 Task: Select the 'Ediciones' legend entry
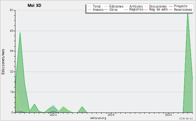116,6
